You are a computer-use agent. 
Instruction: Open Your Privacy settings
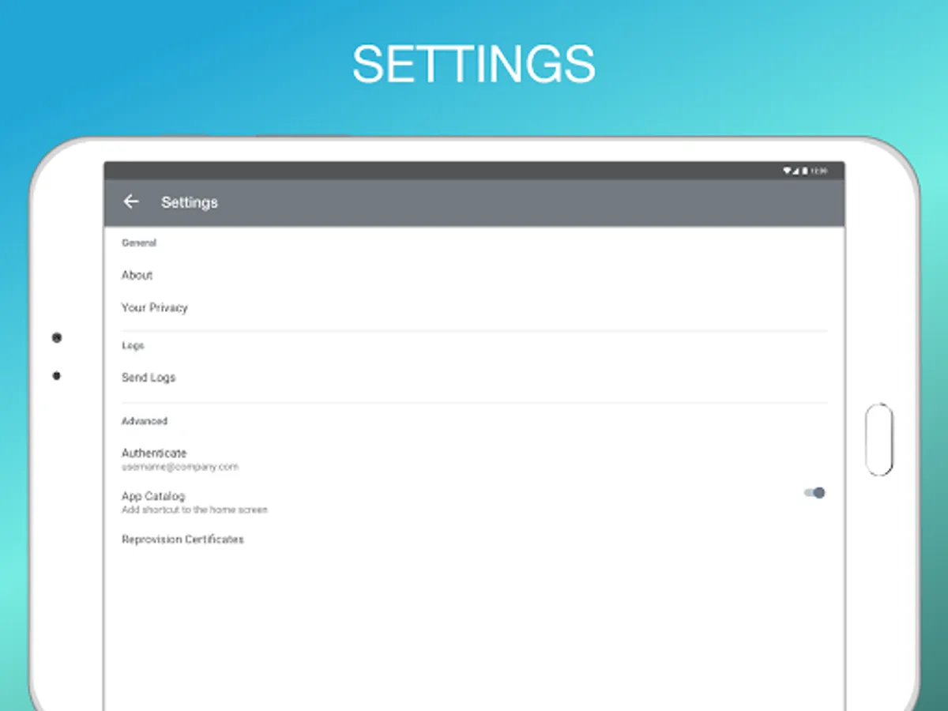(474, 307)
